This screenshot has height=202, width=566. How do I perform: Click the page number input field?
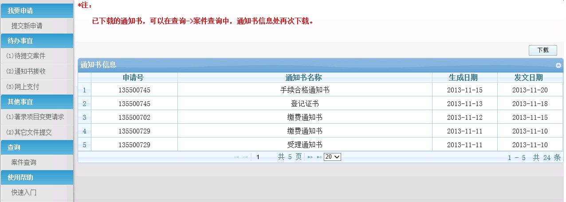coord(263,157)
